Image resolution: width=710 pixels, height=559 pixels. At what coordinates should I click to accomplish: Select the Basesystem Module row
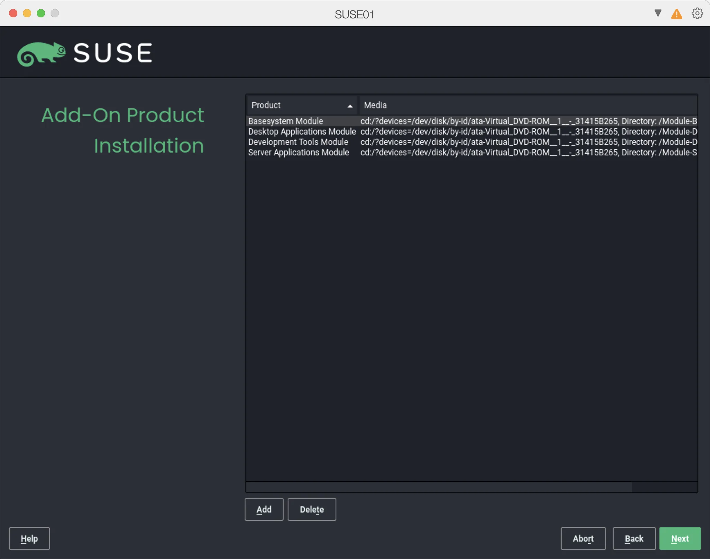285,121
